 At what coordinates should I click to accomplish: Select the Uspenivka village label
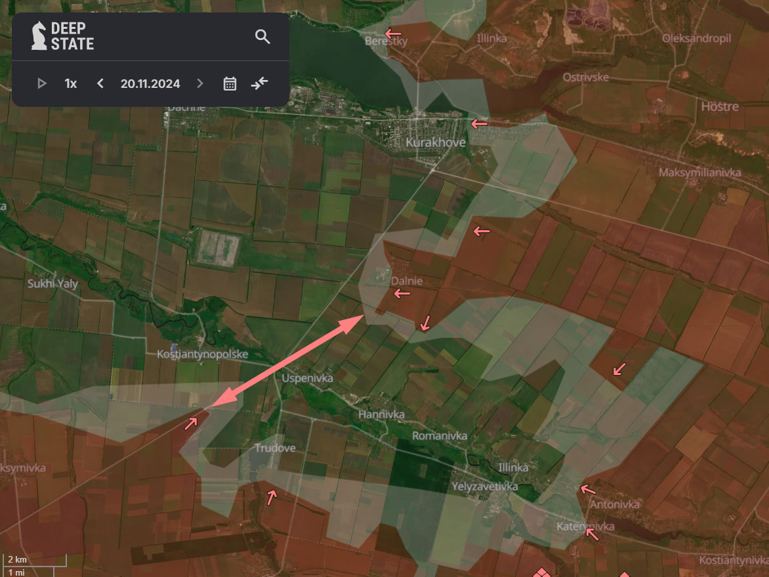(x=307, y=378)
